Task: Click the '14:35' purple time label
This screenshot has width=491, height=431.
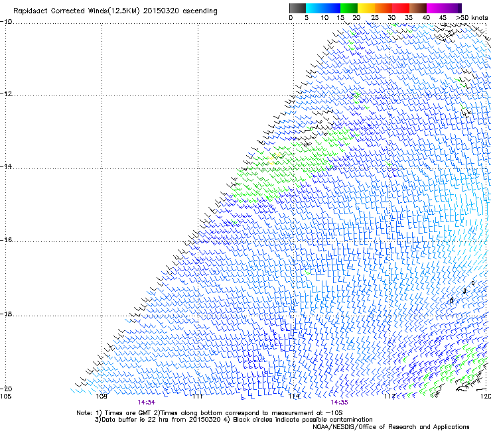Action: [x=339, y=402]
